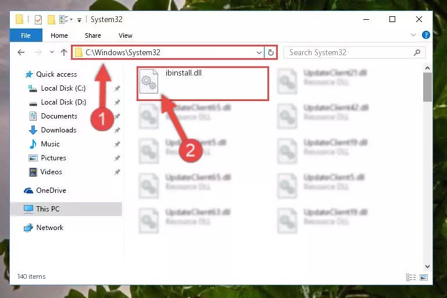Open Downloads in the navigation pane
Screen dimensions: 447x298
59,130
